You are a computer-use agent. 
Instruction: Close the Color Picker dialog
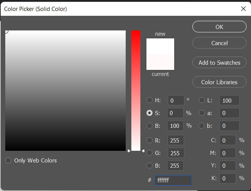click(x=243, y=8)
